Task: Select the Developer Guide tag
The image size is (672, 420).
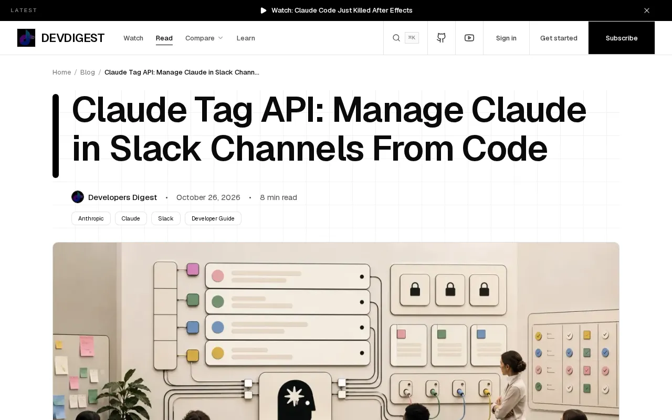Action: click(x=213, y=218)
